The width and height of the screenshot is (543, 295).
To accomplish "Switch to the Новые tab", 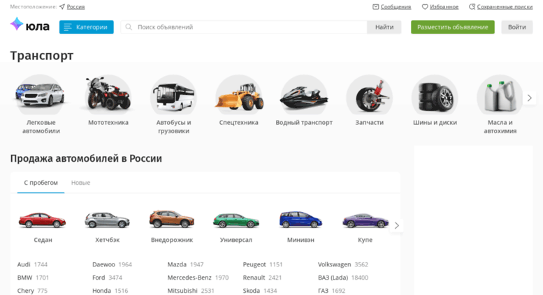I will coord(80,183).
